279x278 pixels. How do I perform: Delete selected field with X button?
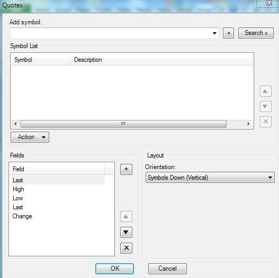tap(126, 248)
